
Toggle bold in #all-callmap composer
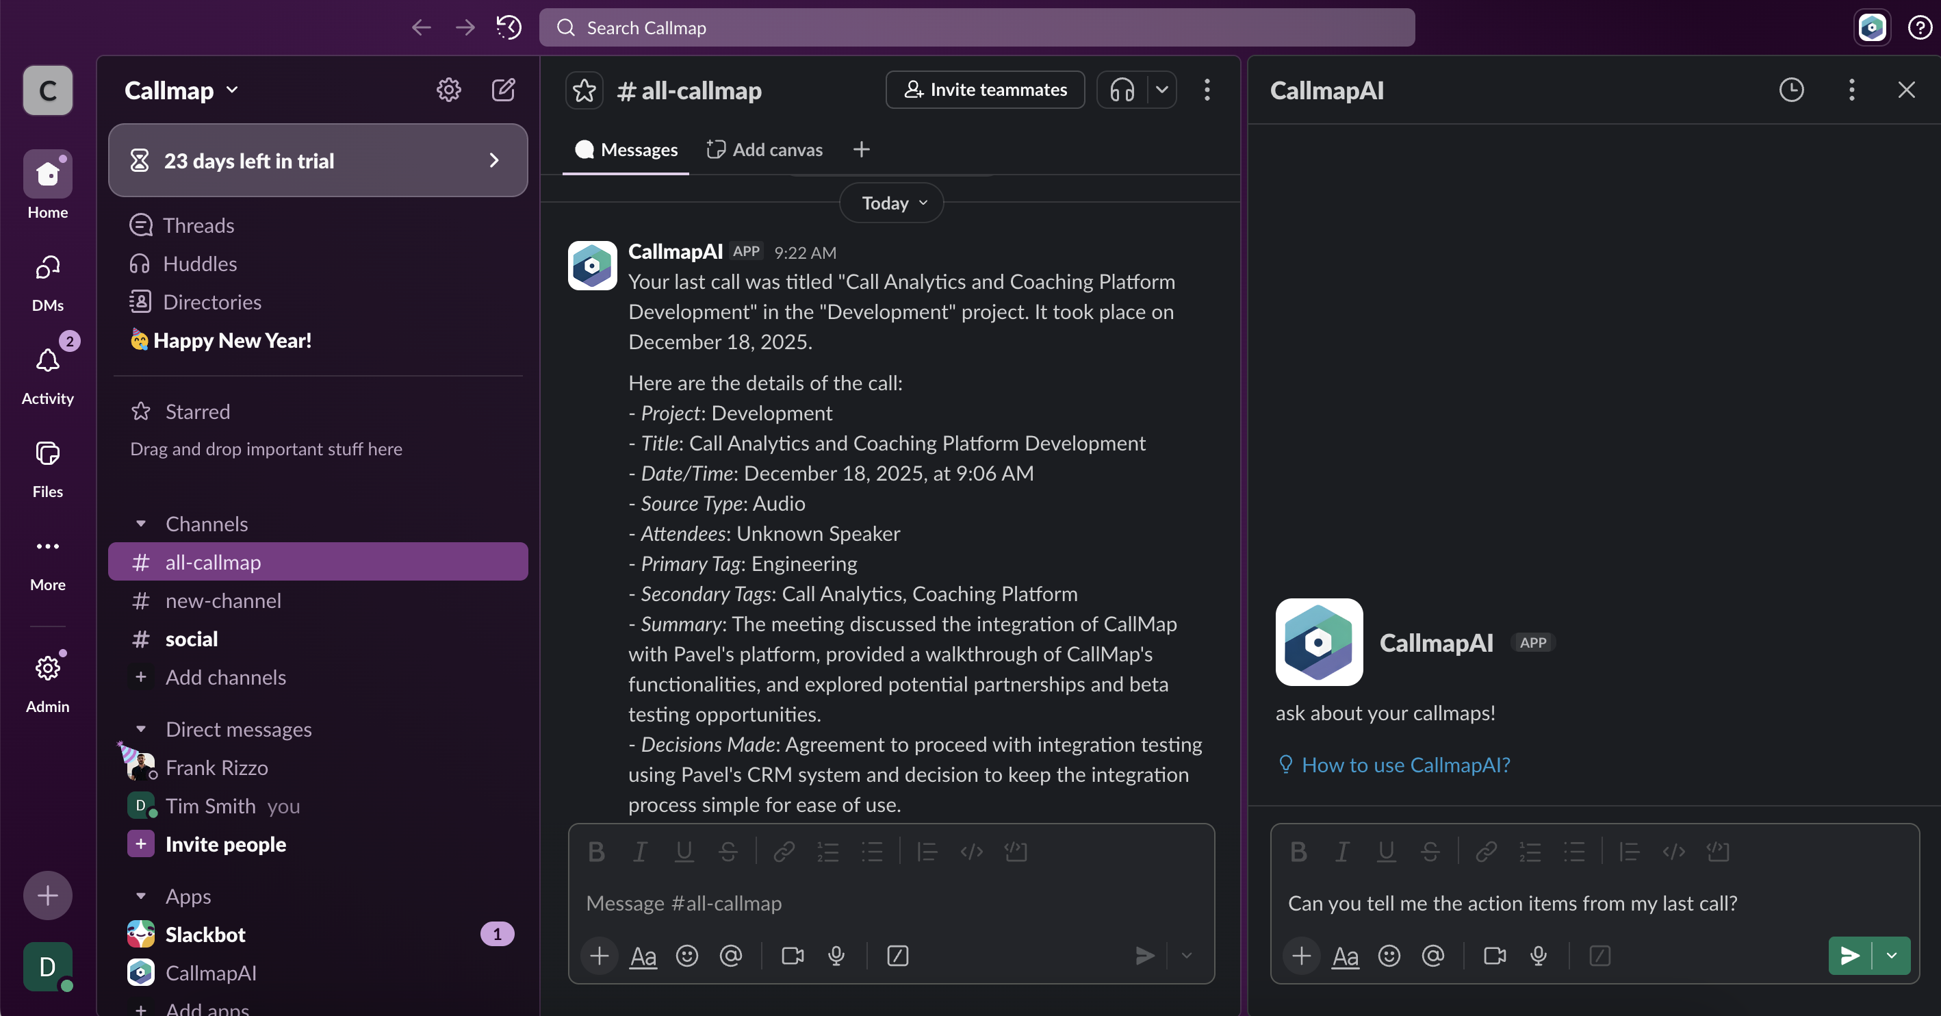click(x=596, y=852)
